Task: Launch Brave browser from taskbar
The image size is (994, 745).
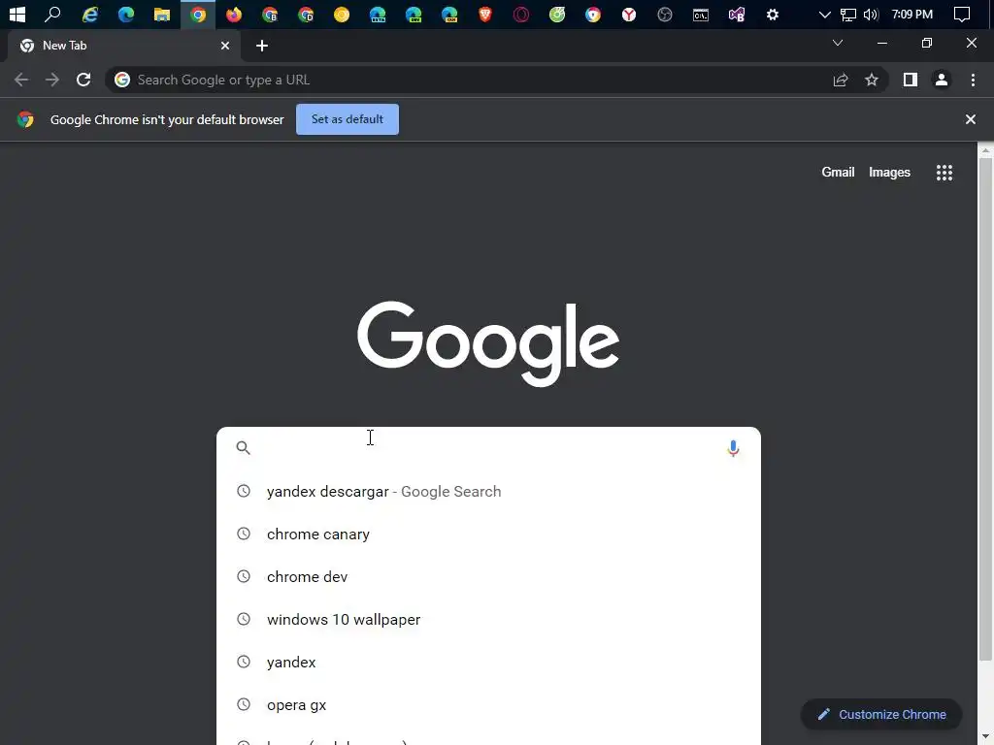Action: pyautogui.click(x=485, y=14)
